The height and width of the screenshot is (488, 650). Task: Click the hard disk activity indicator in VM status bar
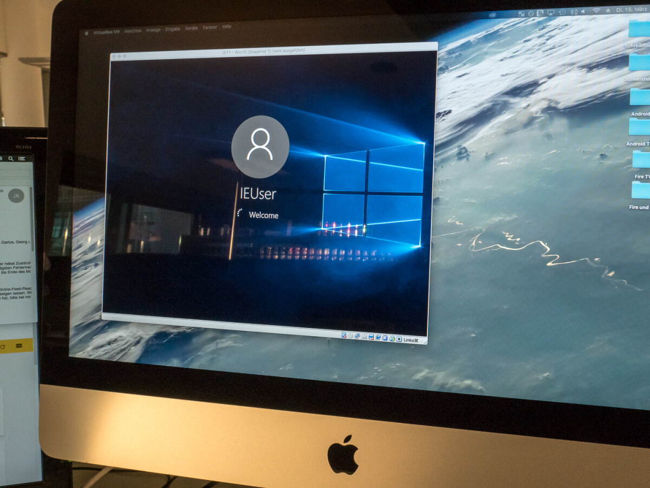point(344,336)
